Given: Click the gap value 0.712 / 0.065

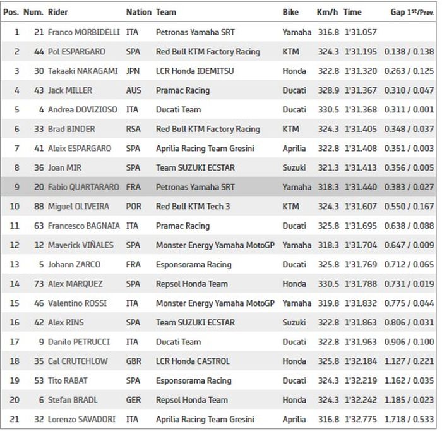Looking at the screenshot, I should (409, 264).
